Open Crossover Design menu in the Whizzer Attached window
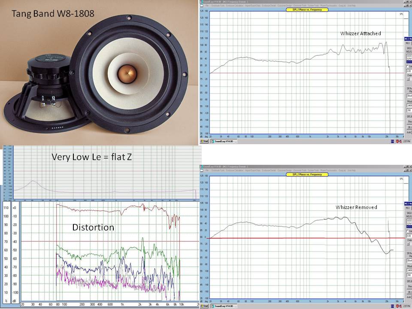 pos(285,6)
